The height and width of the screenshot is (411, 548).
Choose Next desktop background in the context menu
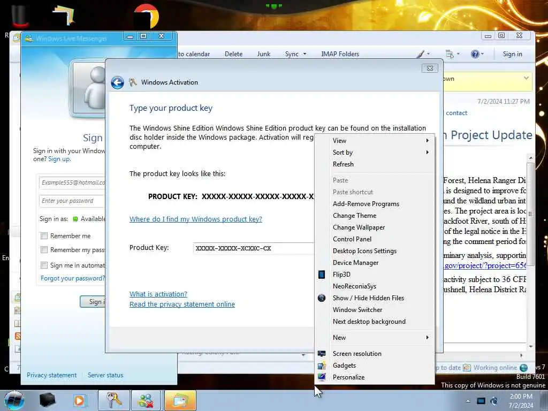(369, 322)
